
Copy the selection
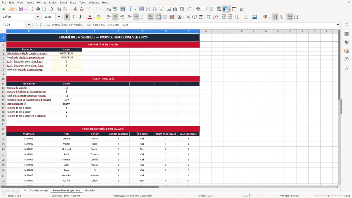coord(58,9)
